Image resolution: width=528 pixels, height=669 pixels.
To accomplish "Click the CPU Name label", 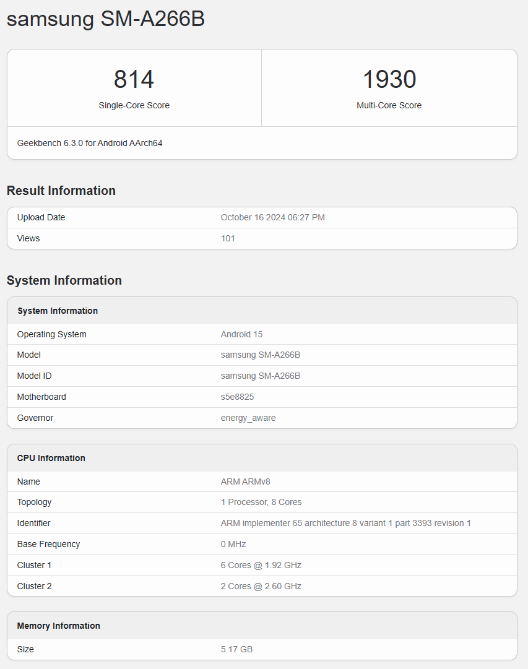I will [x=28, y=481].
